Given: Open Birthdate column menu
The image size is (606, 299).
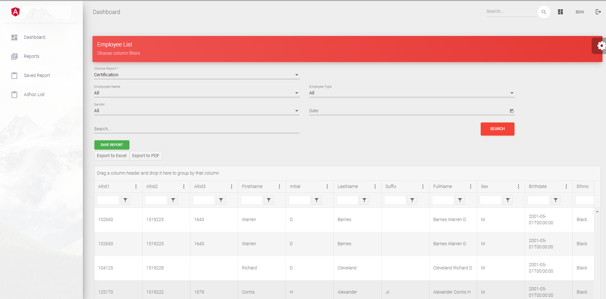Looking at the screenshot, I should (566, 187).
